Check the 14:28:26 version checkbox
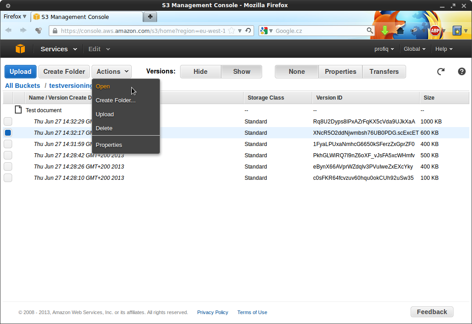472x324 pixels. point(8,167)
